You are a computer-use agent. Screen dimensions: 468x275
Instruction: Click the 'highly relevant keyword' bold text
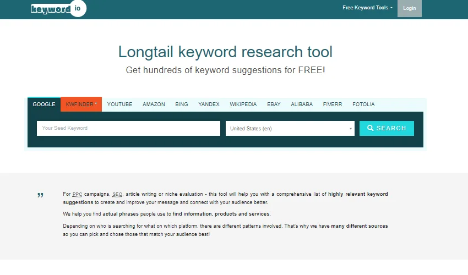click(358, 194)
